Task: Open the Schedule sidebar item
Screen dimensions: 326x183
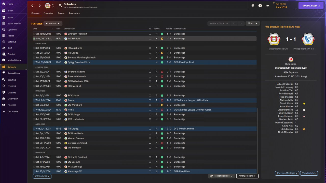Action: click(13, 67)
